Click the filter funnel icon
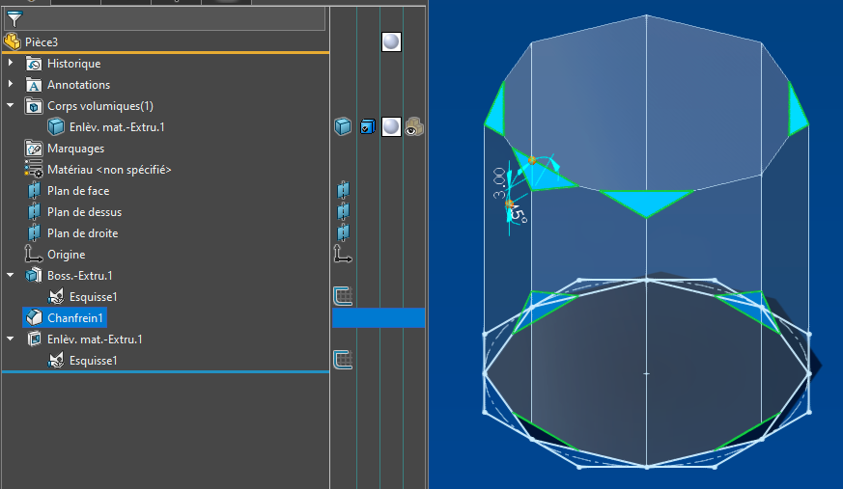The height and width of the screenshot is (489, 843). 14,18
